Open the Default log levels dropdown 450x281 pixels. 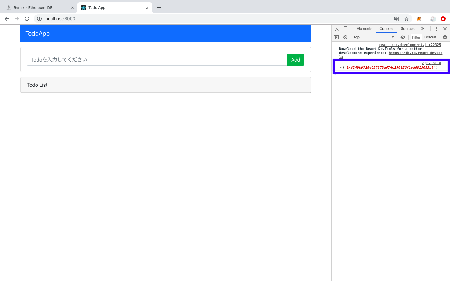coord(430,37)
